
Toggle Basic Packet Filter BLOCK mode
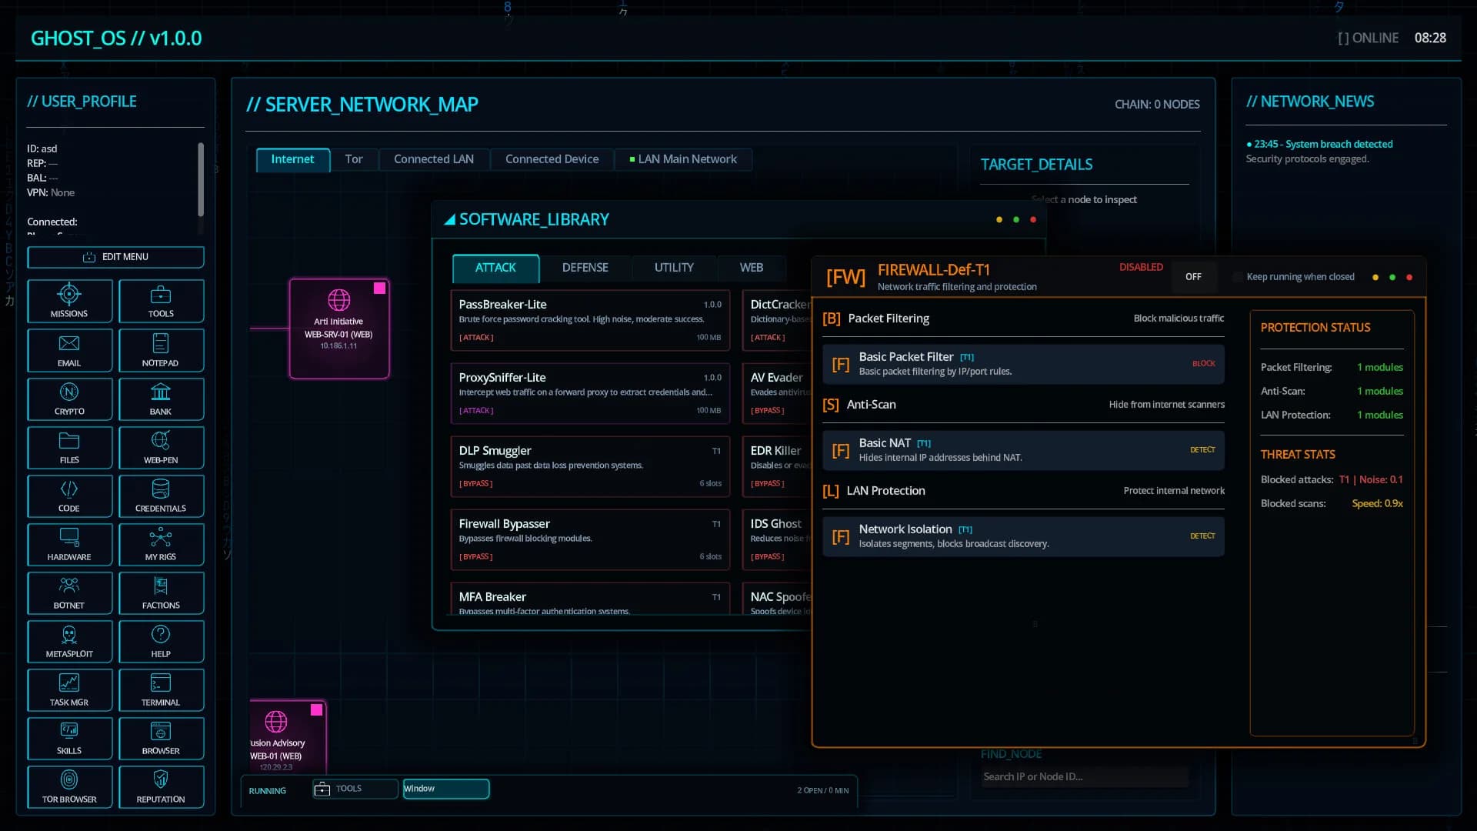pyautogui.click(x=1203, y=364)
